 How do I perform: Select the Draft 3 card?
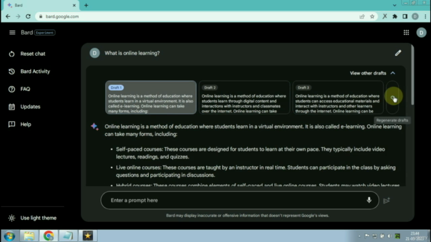tap(338, 97)
